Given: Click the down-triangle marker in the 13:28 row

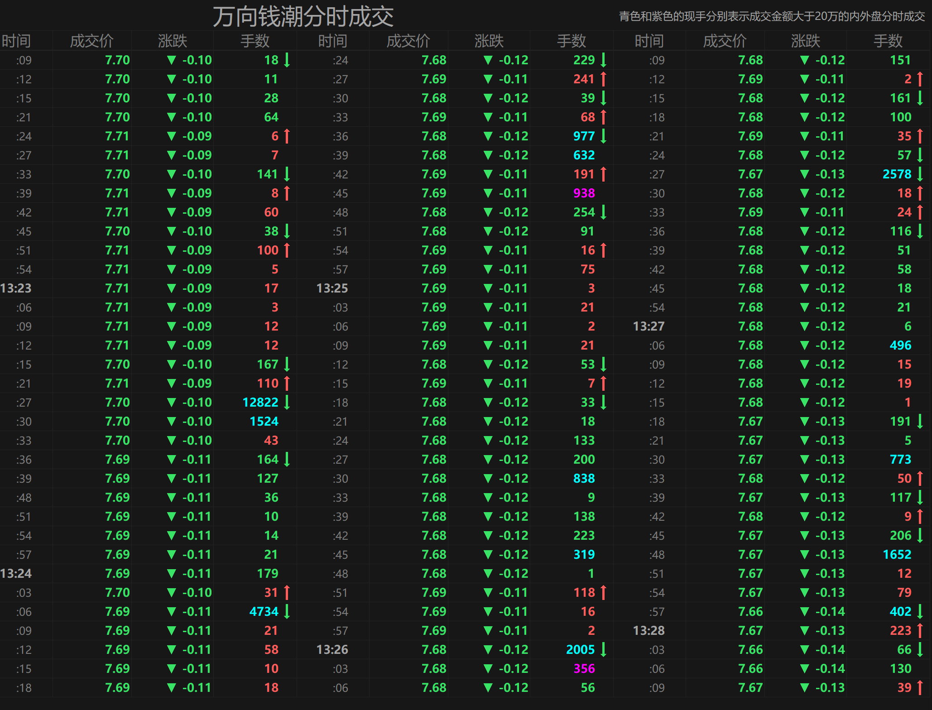Looking at the screenshot, I should (x=804, y=630).
